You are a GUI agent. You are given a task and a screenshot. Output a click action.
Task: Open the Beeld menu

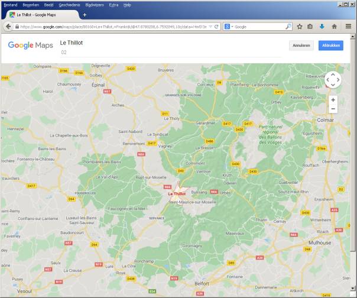[48, 5]
